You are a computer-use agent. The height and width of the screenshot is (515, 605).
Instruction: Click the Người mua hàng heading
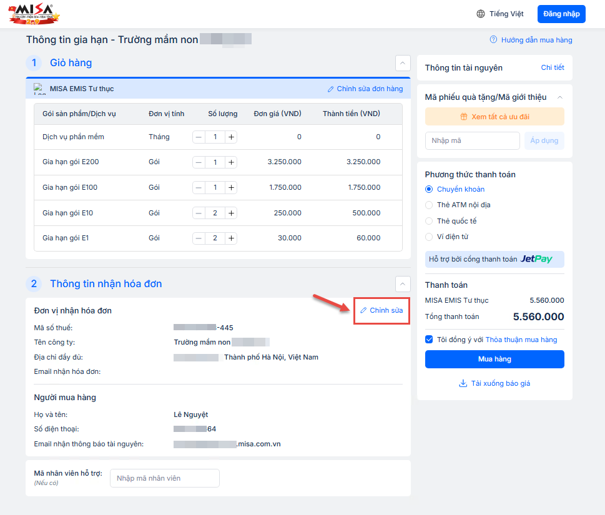[x=65, y=398]
